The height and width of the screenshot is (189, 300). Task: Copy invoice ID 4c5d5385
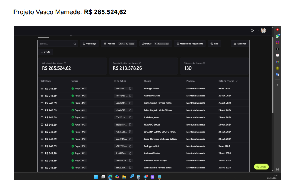pyautogui.click(x=130, y=132)
